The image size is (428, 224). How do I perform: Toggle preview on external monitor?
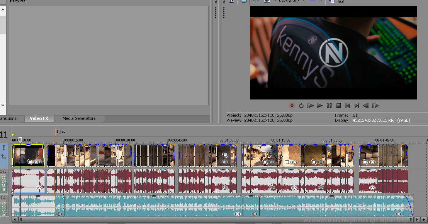tap(243, 1)
